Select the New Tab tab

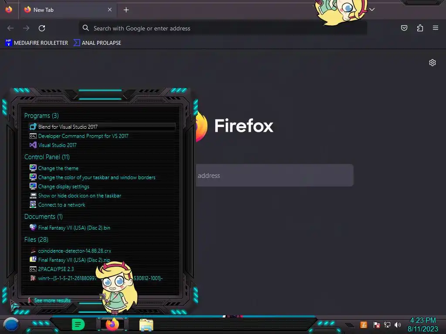pyautogui.click(x=68, y=10)
